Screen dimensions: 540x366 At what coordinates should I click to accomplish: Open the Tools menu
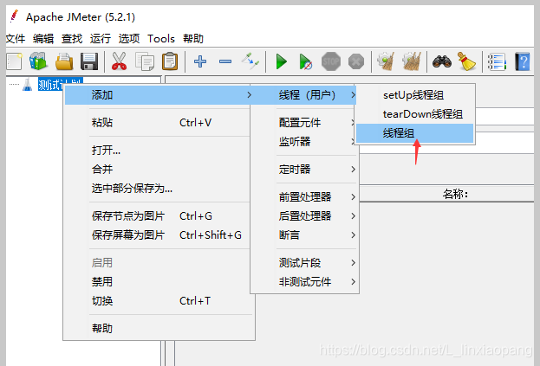[x=161, y=38]
